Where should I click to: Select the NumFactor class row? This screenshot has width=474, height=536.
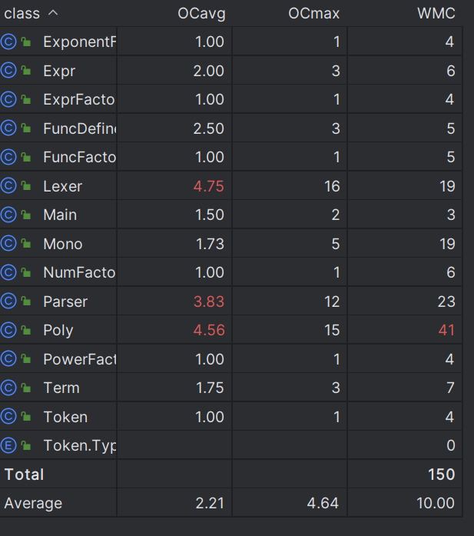coord(231,272)
